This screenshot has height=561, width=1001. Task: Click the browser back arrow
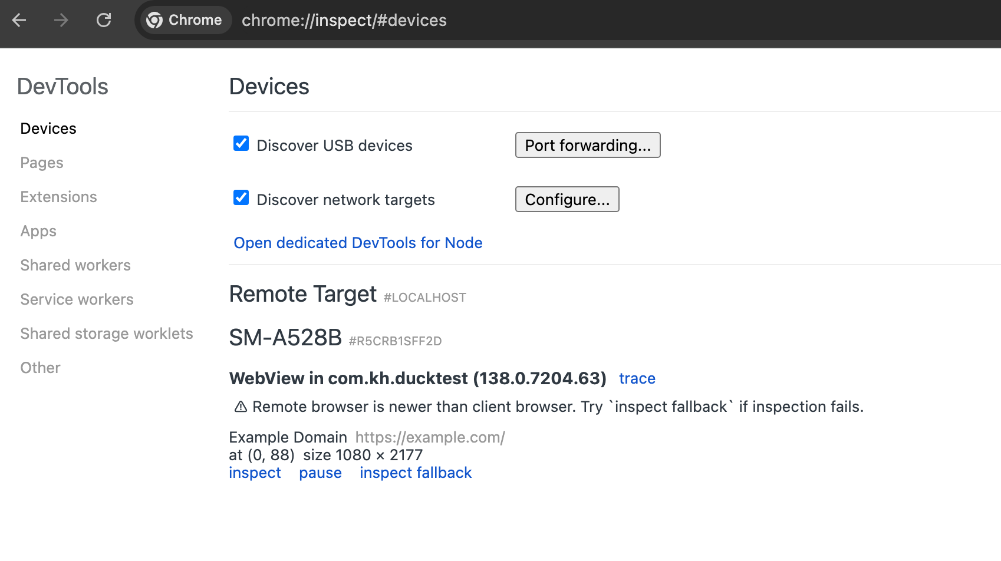[19, 20]
